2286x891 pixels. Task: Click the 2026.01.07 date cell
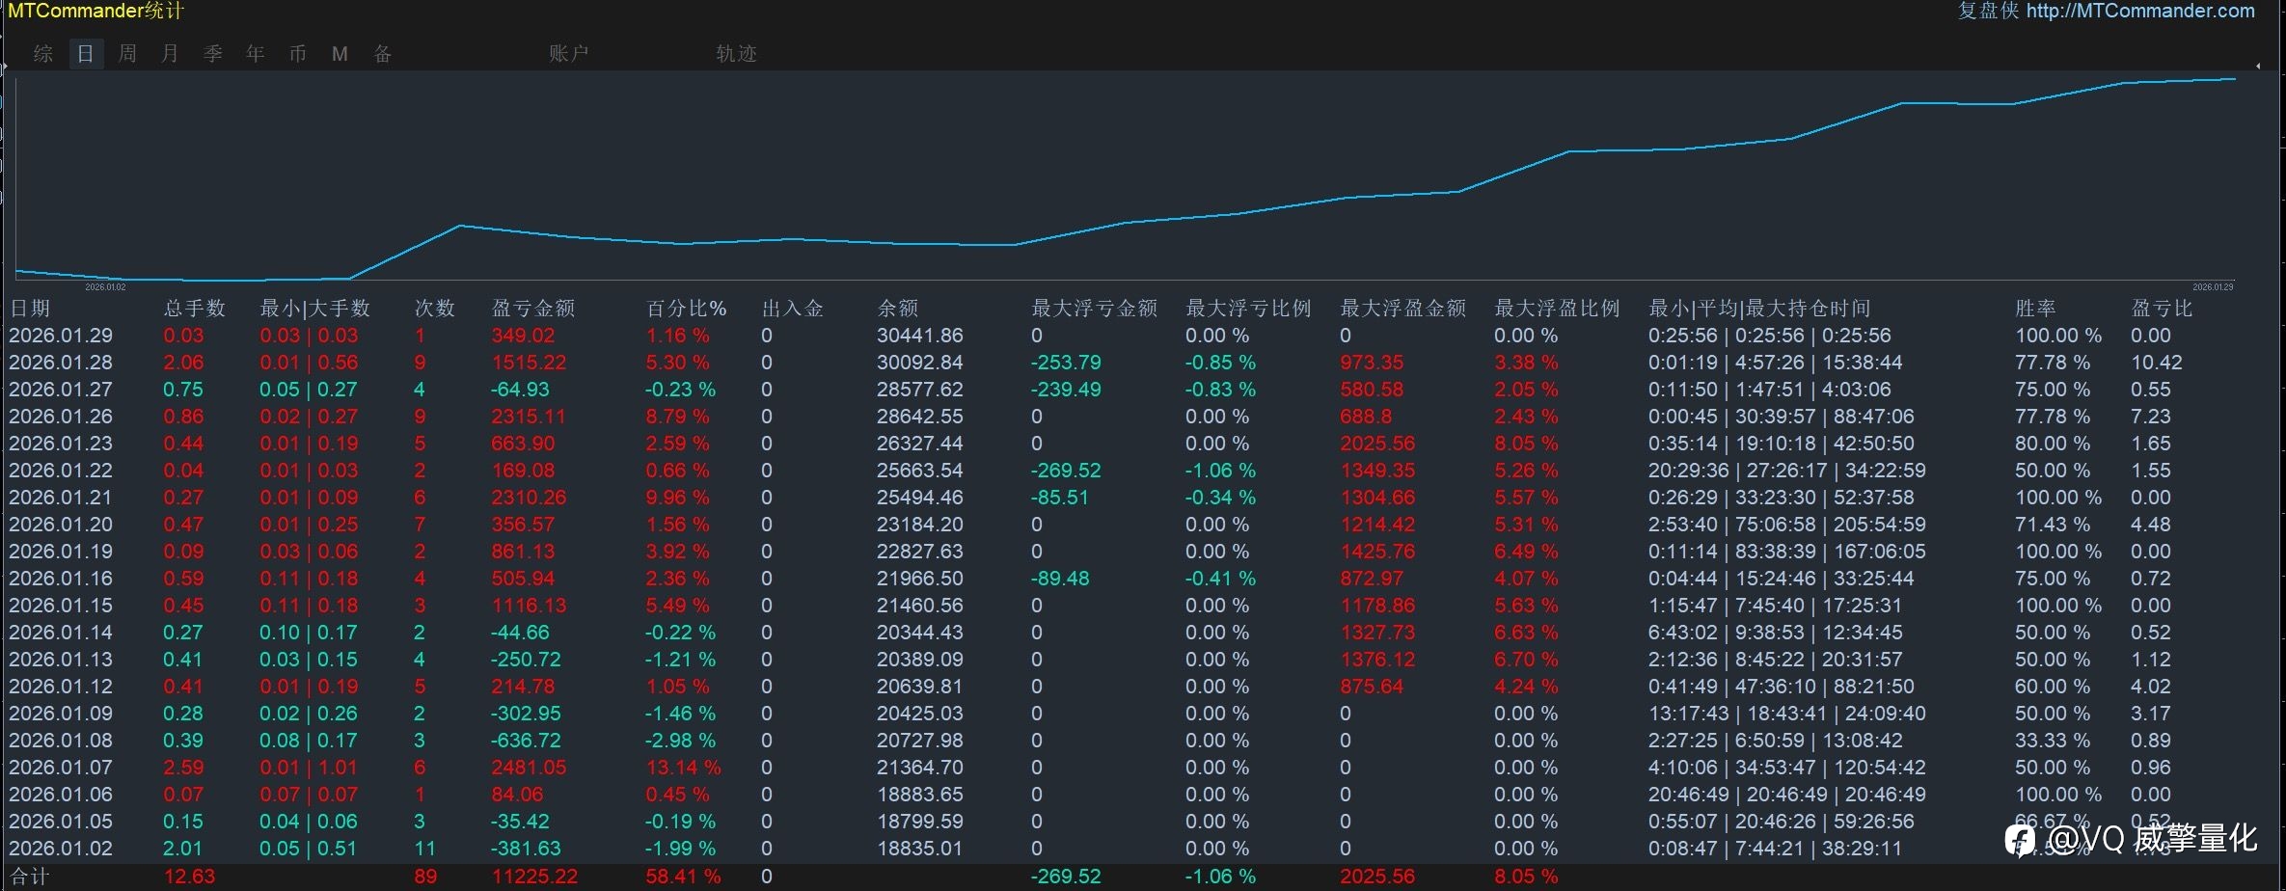[x=61, y=768]
